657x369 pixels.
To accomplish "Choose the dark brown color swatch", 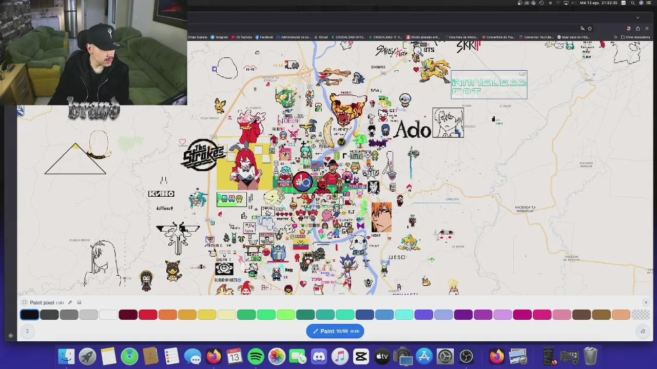I will (x=582, y=315).
